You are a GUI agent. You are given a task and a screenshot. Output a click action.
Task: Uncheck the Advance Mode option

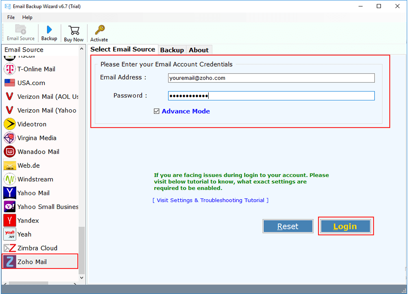157,111
